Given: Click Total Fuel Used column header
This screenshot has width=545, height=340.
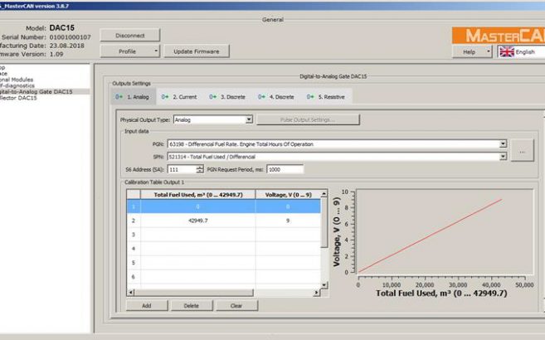Looking at the screenshot, I should [197, 195].
